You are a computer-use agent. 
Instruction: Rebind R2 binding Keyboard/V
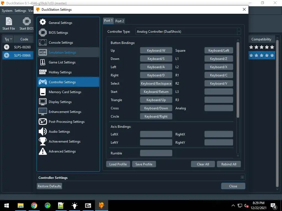(x=219, y=84)
